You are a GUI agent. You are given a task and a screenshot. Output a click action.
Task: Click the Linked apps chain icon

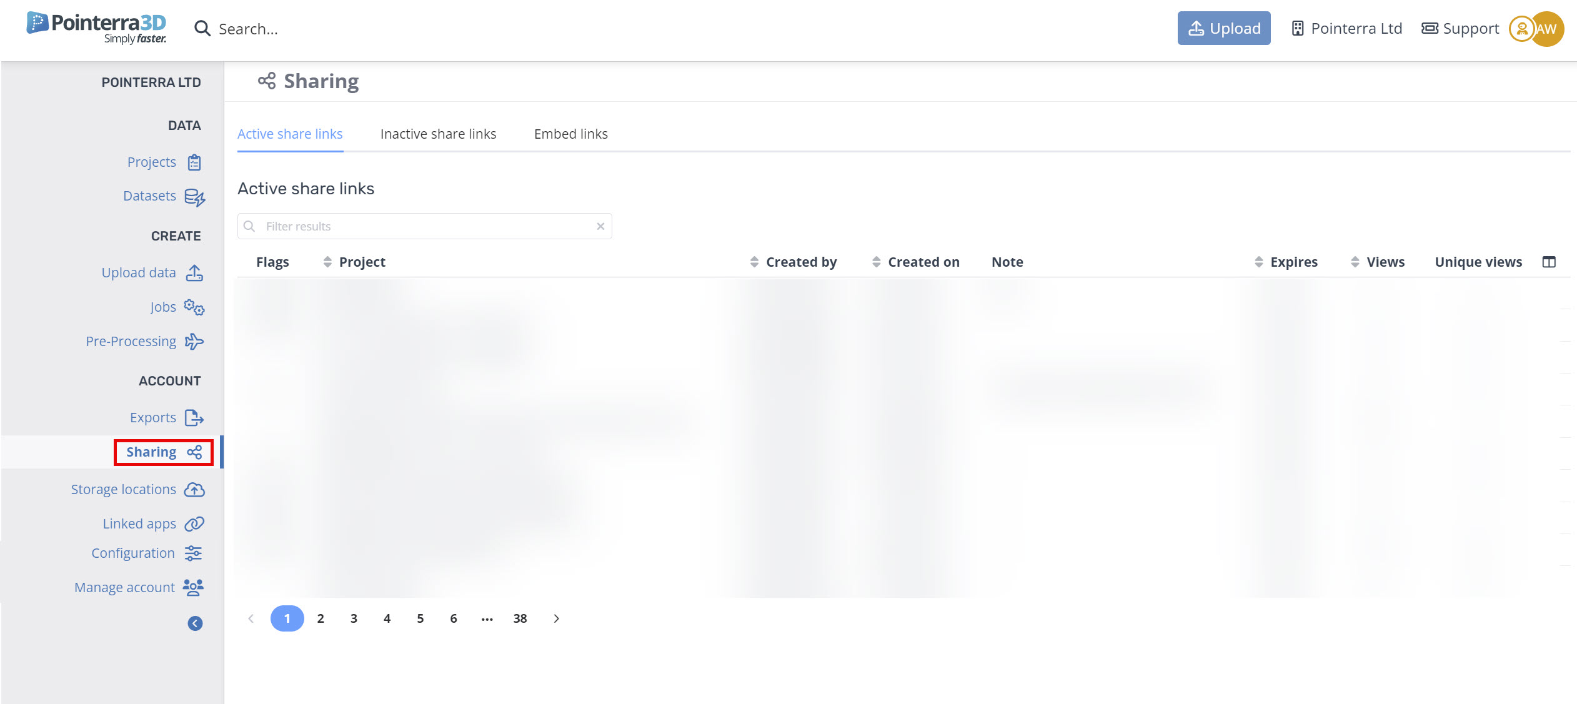(x=194, y=524)
